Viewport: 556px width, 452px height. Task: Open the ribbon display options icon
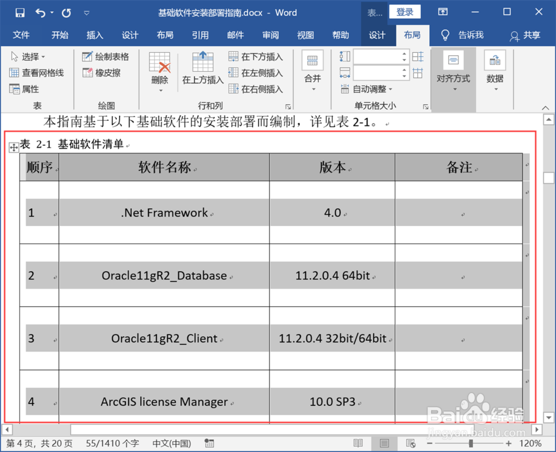click(x=443, y=12)
